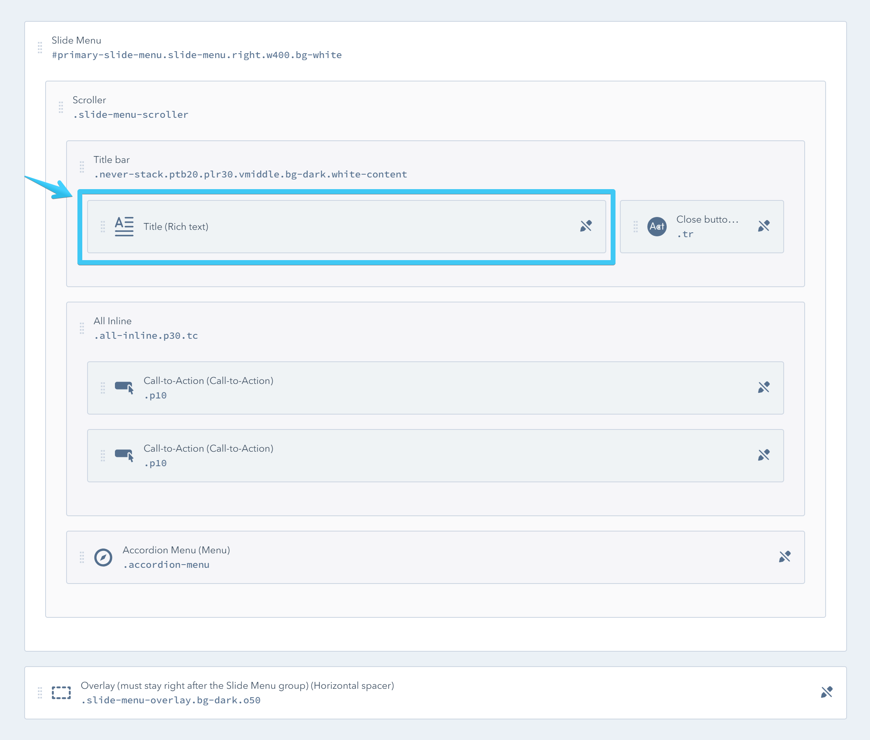
Task: Click the rich text icon on the Title module
Action: [x=124, y=227]
